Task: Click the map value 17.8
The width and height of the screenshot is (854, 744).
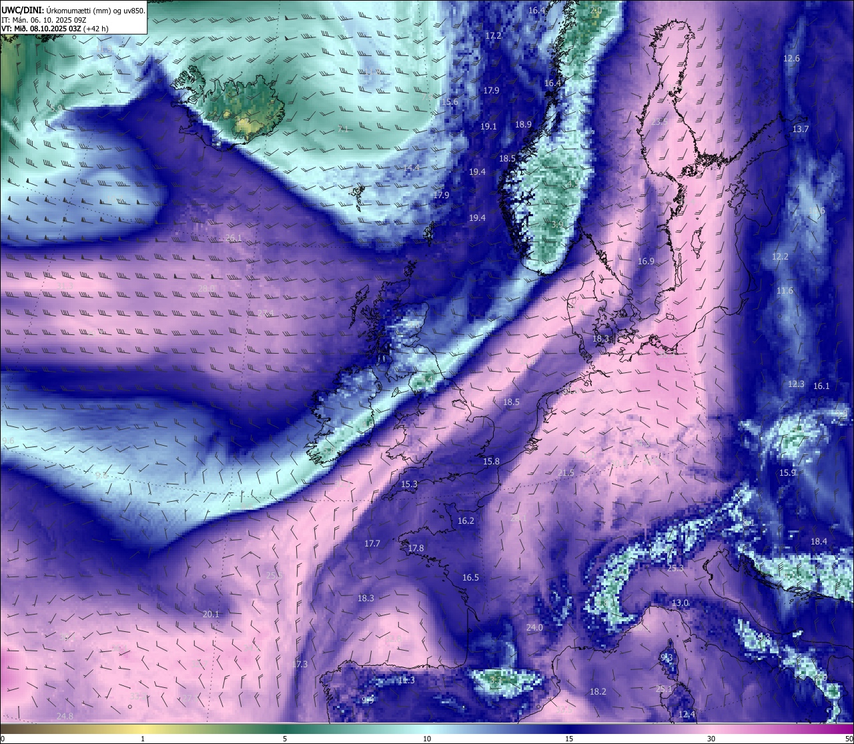Action: point(416,548)
